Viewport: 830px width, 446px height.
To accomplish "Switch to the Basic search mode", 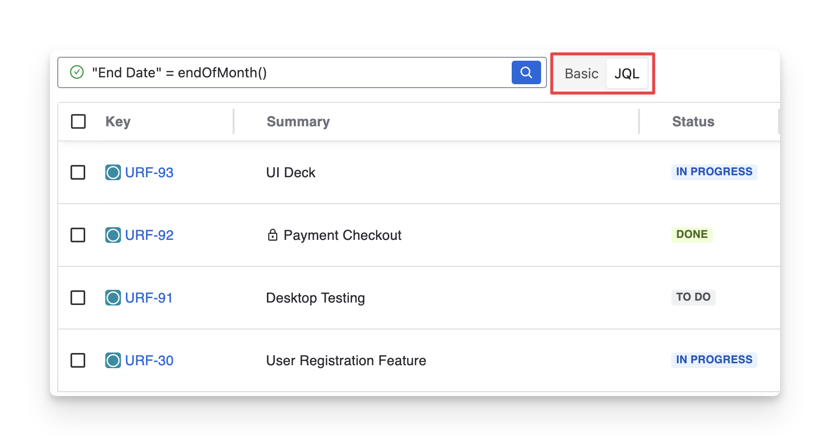I will click(581, 73).
